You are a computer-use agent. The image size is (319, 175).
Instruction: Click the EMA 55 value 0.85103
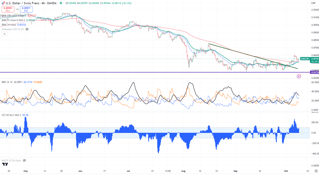coord(31,20)
